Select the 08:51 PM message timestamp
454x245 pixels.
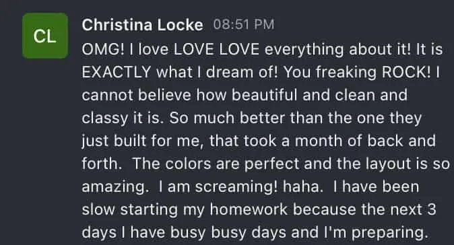tap(244, 25)
